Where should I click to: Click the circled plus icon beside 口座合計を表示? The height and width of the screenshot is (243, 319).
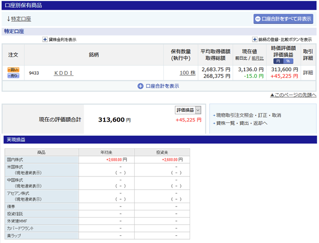pos(141,86)
